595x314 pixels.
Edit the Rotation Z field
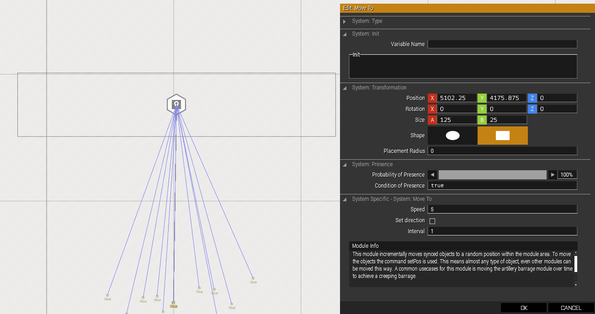[557, 109]
